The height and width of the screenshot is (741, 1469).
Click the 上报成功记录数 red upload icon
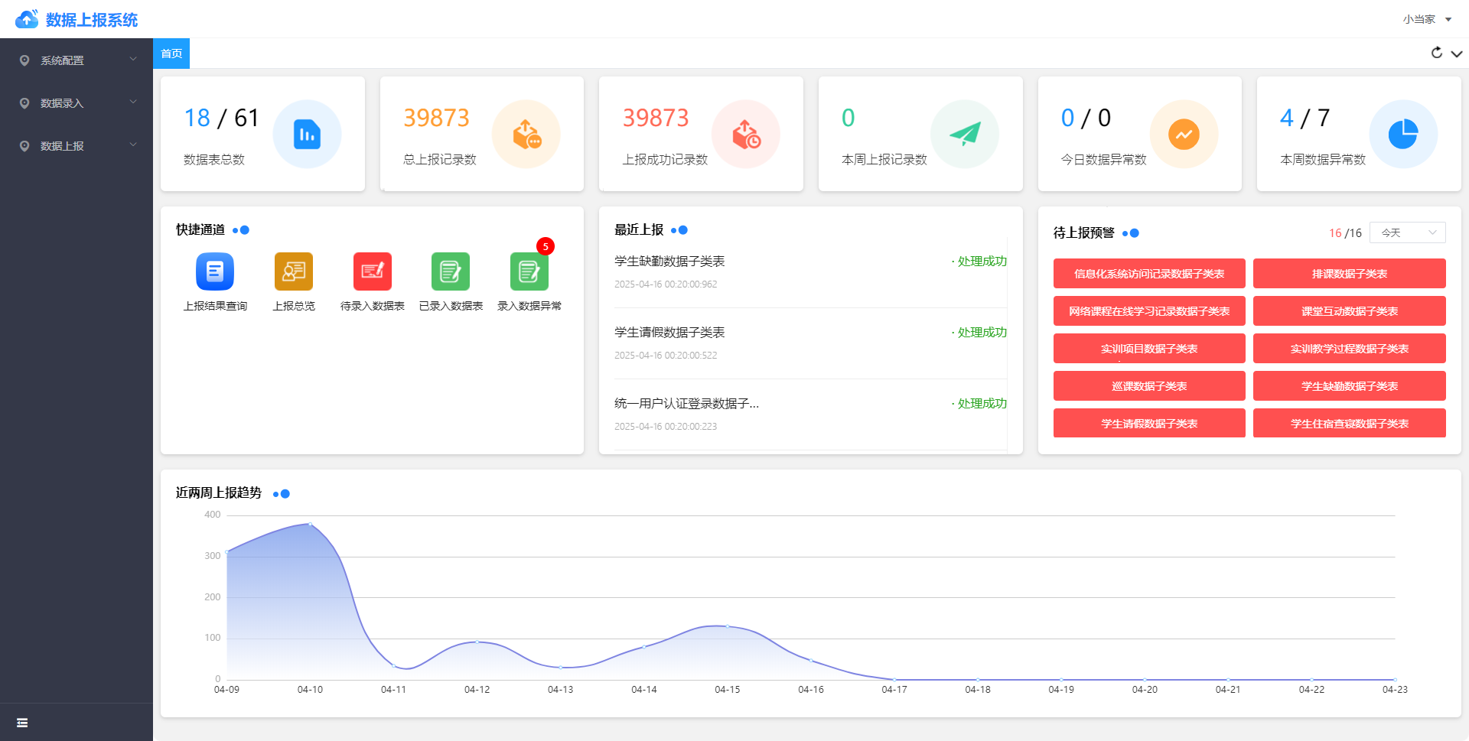pos(746,134)
